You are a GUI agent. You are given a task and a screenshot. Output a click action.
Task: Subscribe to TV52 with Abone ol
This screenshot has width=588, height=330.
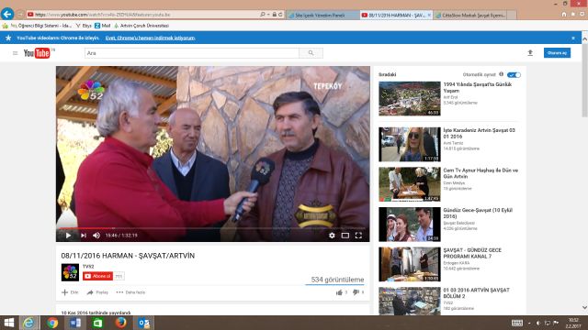(x=98, y=276)
